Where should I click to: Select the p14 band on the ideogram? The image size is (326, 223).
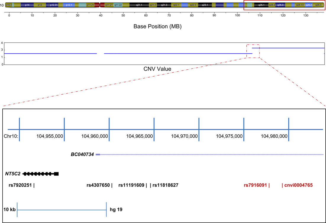(x=27, y=5)
